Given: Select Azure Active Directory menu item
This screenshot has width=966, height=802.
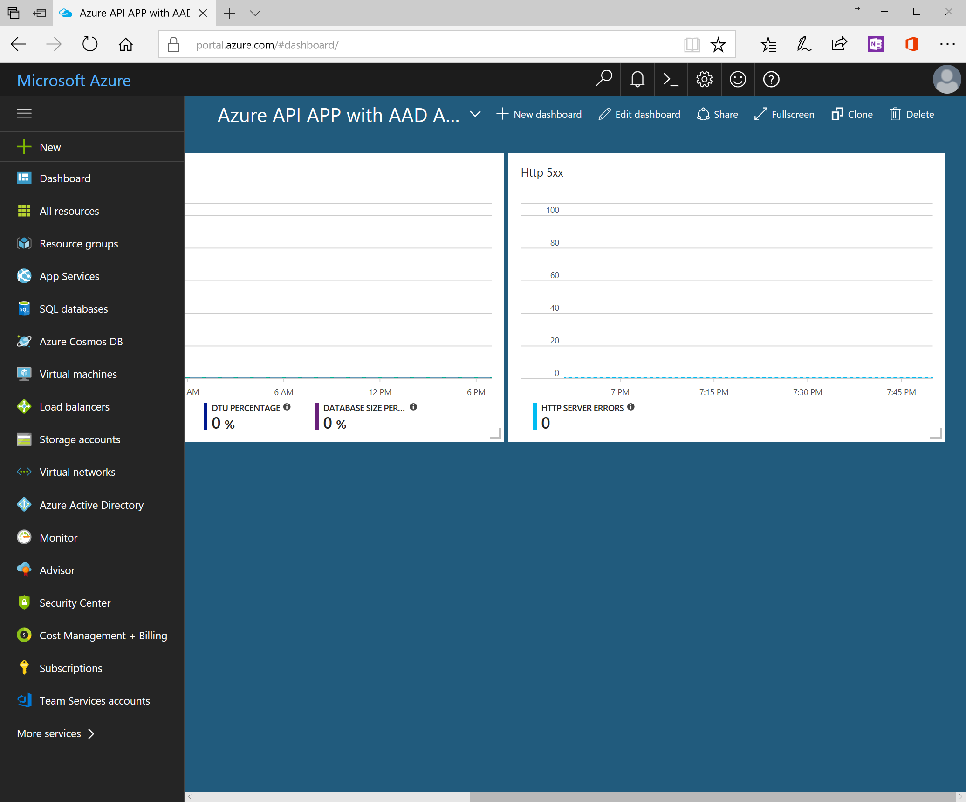Looking at the screenshot, I should [91, 505].
